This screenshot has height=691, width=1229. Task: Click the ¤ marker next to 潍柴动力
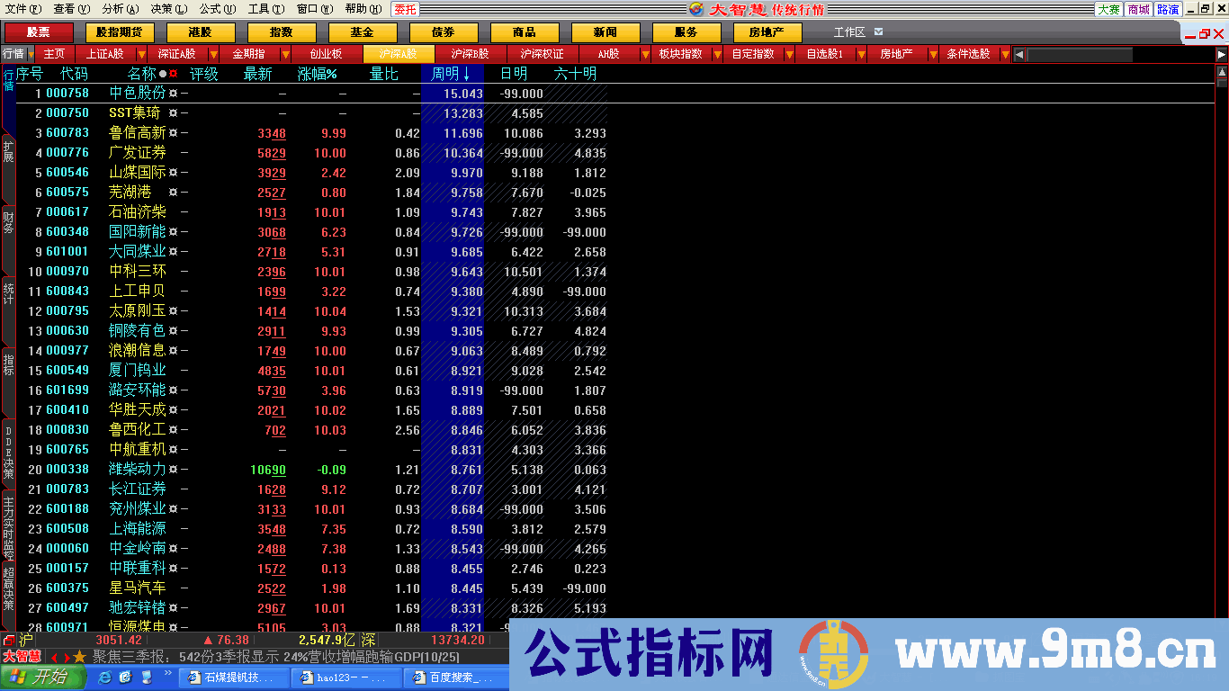pos(174,470)
